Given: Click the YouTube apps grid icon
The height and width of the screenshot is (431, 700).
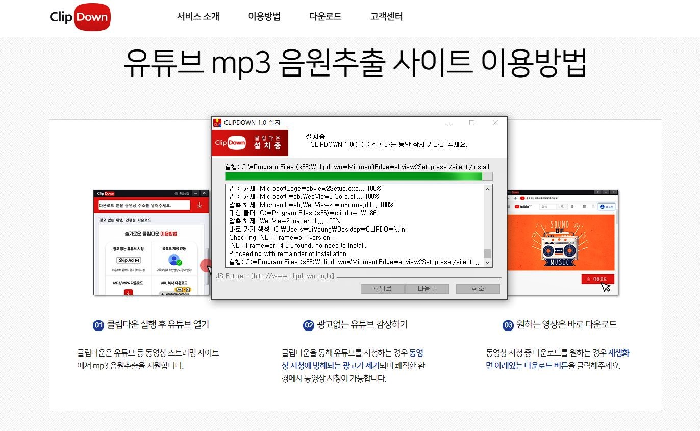Looking at the screenshot, I should 585,207.
